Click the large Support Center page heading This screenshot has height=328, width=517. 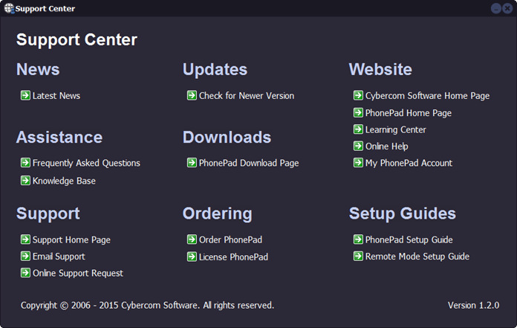(x=77, y=40)
